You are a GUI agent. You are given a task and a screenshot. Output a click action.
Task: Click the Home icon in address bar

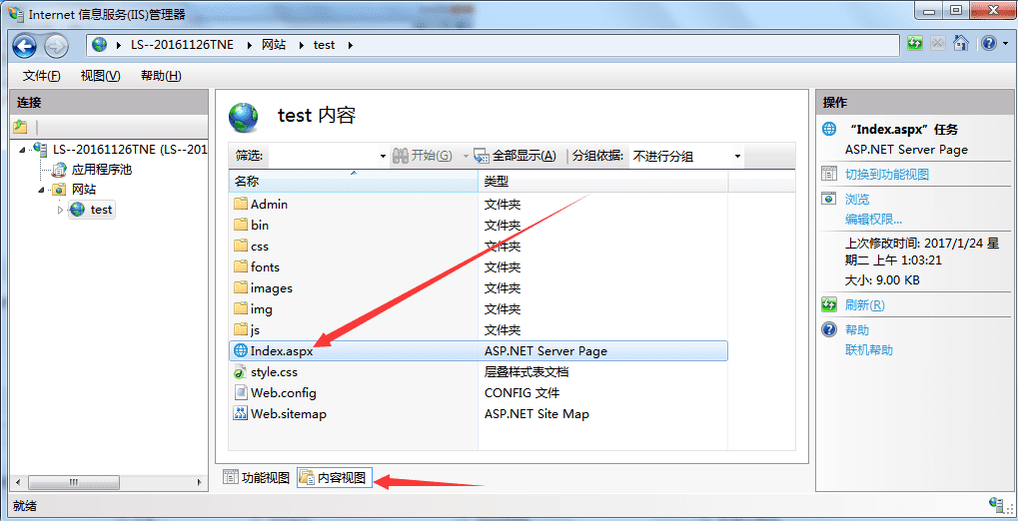pyautogui.click(x=961, y=44)
